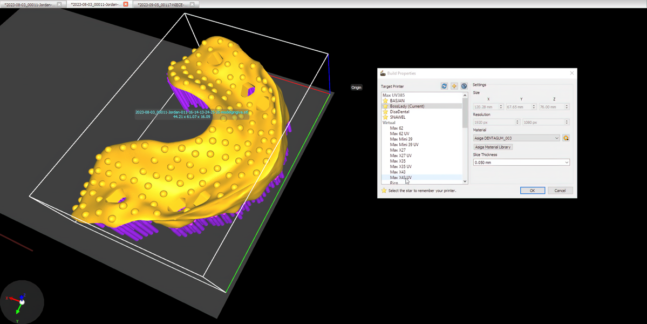Switch to the 2023-09-05 NIECE tab
Viewport: 647px width, 324px height.
click(161, 4)
